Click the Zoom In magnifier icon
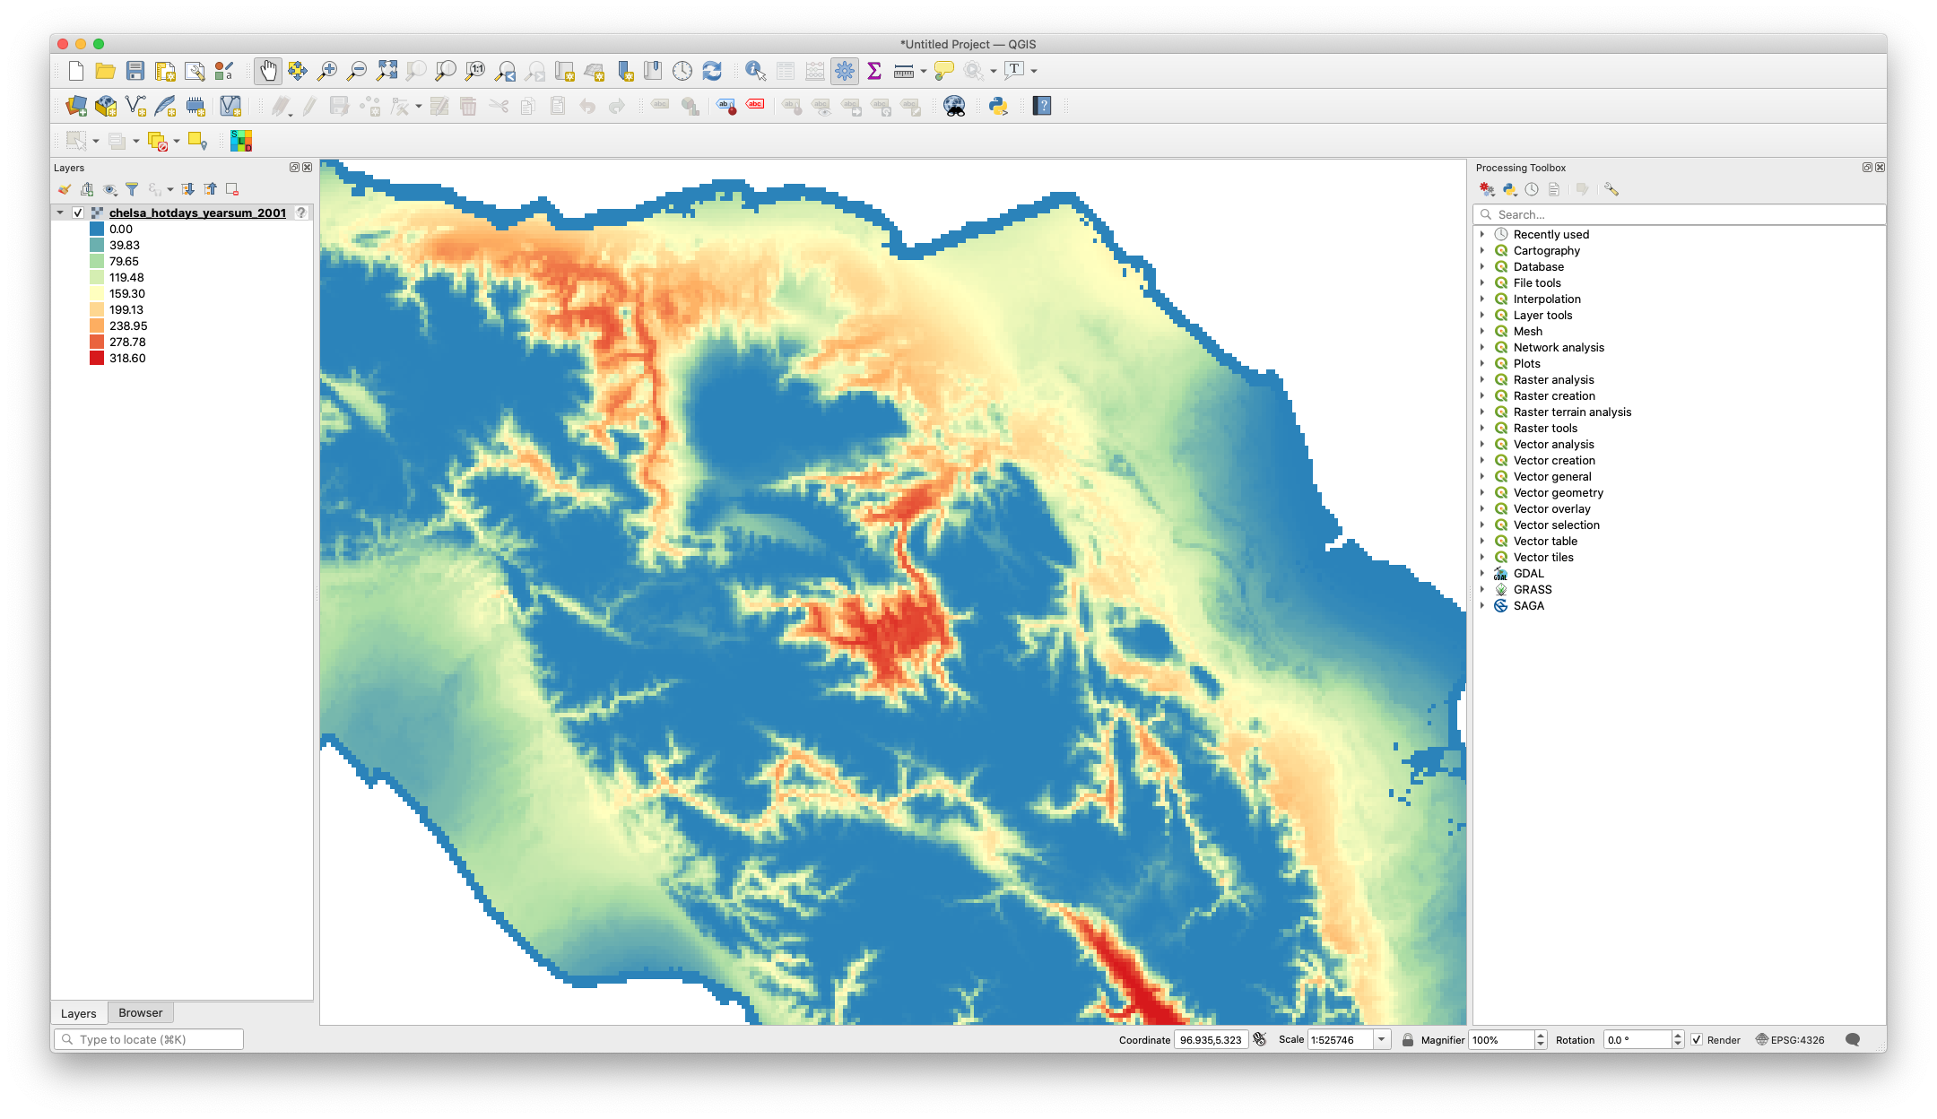This screenshot has height=1119, width=1937. [x=327, y=71]
